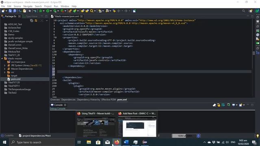Expand JRE System Library node
The width and height of the screenshot is (260, 146).
[5, 65]
